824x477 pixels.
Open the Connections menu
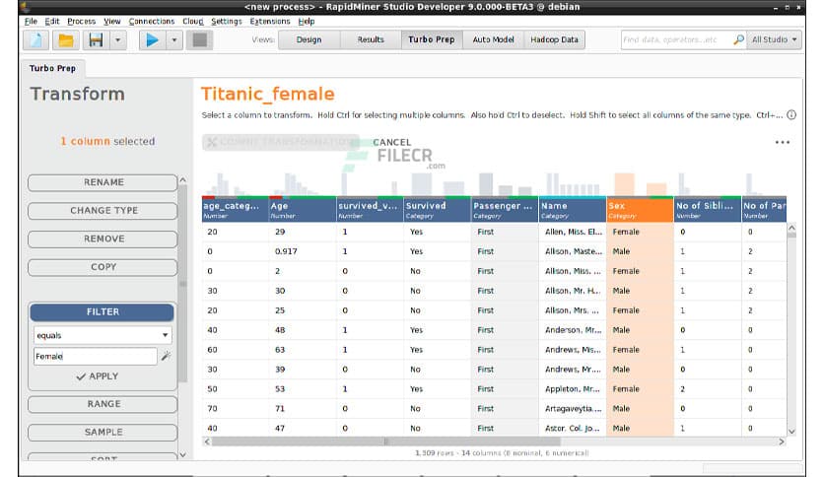pos(152,21)
